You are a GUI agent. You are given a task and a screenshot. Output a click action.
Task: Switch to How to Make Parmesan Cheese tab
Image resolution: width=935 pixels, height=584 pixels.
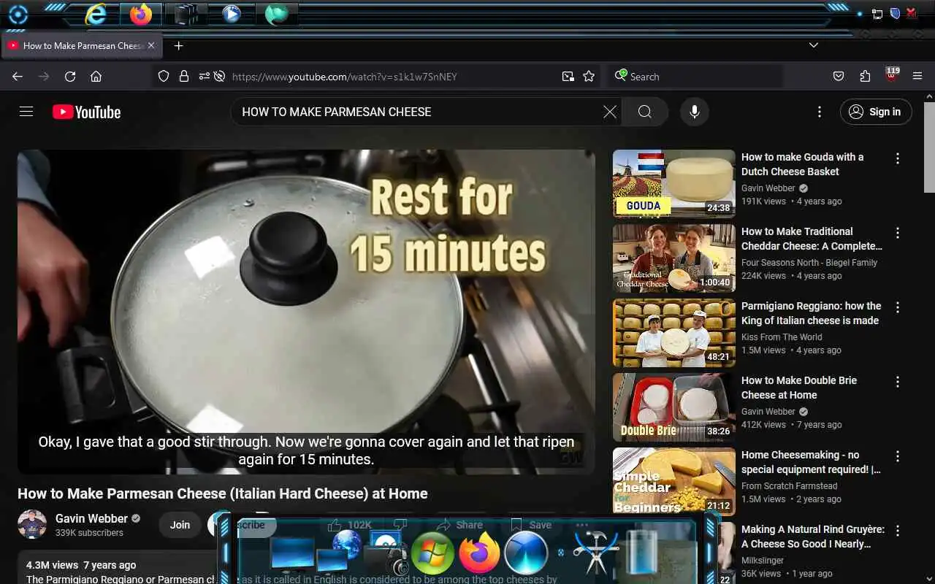tap(82, 45)
